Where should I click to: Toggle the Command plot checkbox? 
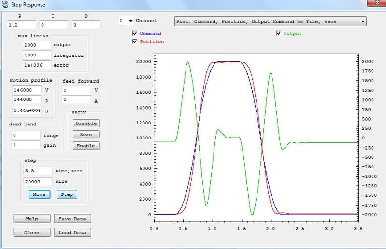135,34
